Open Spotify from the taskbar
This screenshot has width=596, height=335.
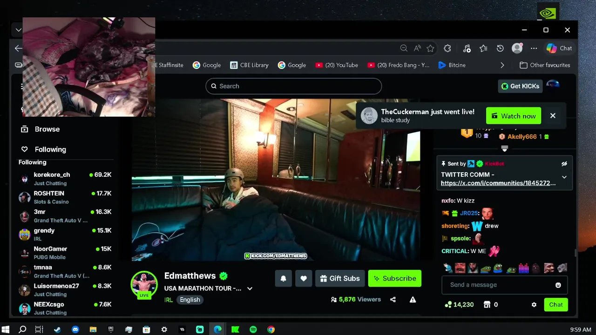[x=253, y=329]
